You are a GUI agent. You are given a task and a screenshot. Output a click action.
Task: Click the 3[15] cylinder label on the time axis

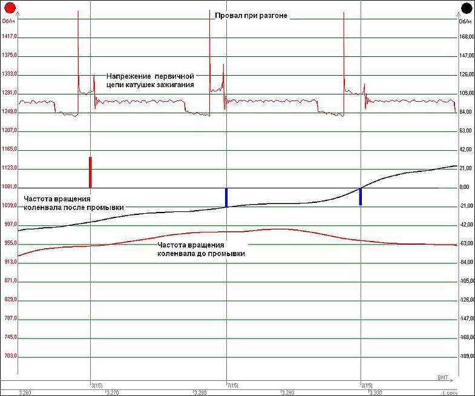click(x=96, y=385)
